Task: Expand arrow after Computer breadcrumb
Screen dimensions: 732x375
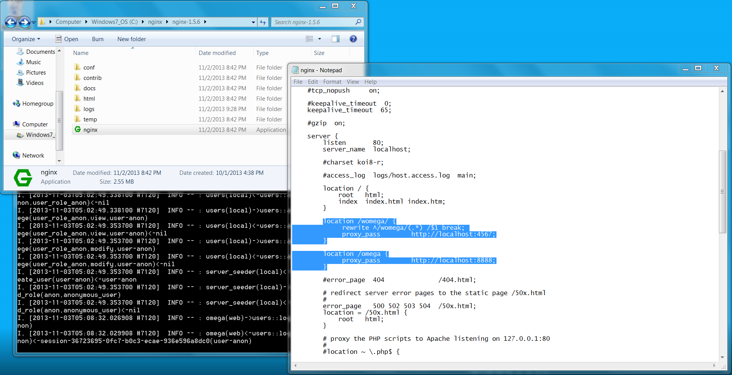Action: point(86,22)
